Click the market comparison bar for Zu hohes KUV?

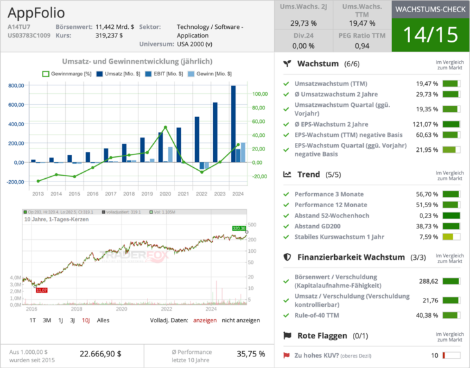pyautogui.click(x=451, y=355)
